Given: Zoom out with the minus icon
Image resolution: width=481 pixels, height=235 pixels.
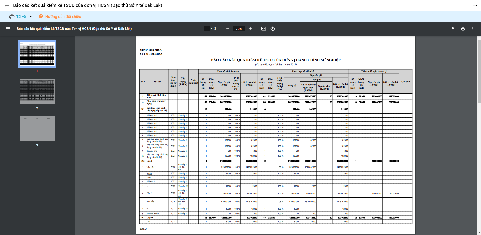Looking at the screenshot, I should pos(228,29).
